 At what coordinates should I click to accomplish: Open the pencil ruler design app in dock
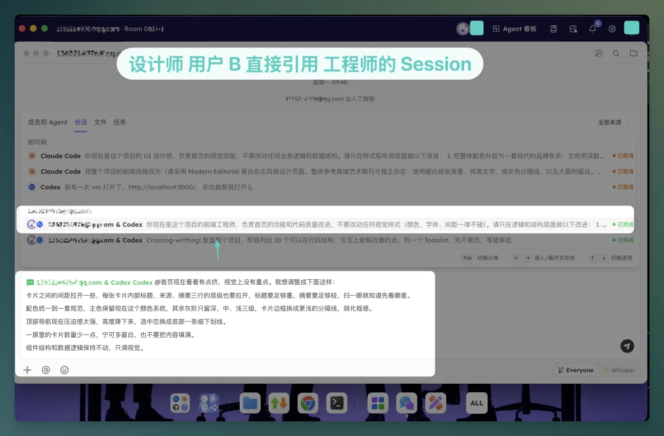(436, 403)
